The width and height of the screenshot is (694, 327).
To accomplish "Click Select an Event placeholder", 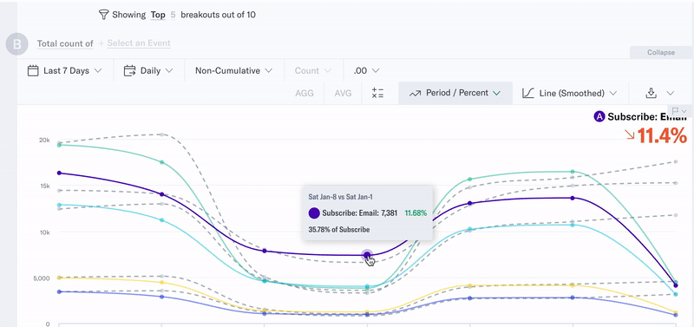I will [139, 43].
